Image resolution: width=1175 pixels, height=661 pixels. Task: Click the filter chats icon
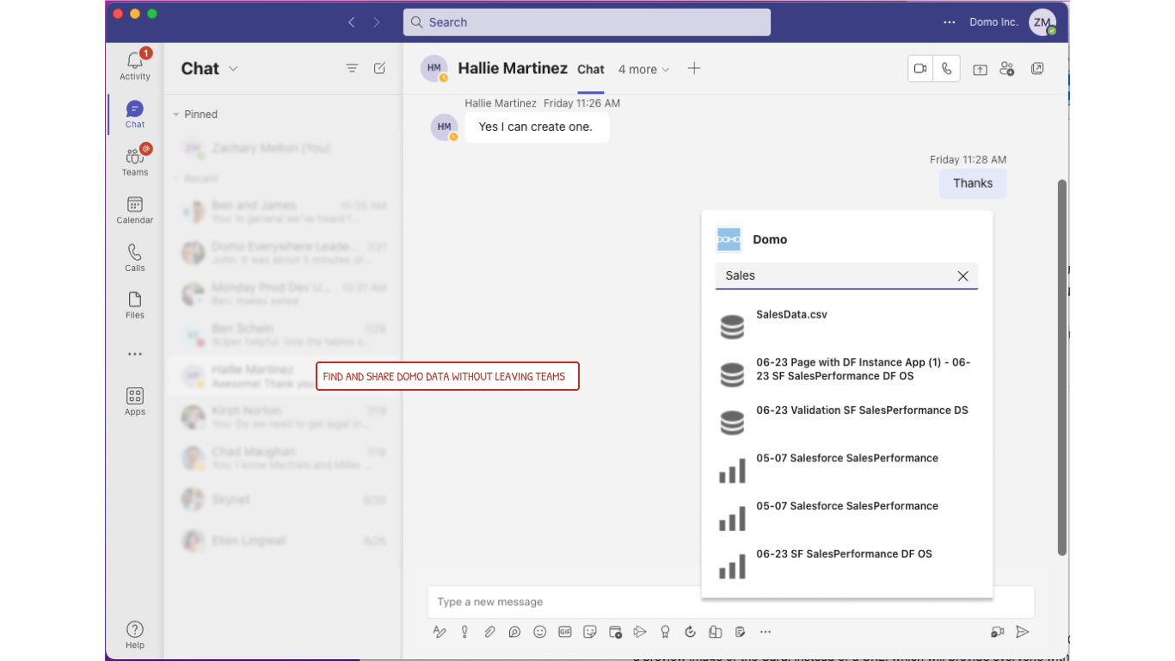point(352,68)
